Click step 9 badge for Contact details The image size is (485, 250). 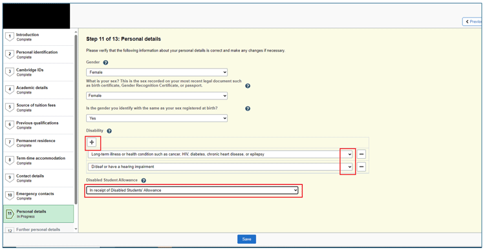(x=10, y=178)
